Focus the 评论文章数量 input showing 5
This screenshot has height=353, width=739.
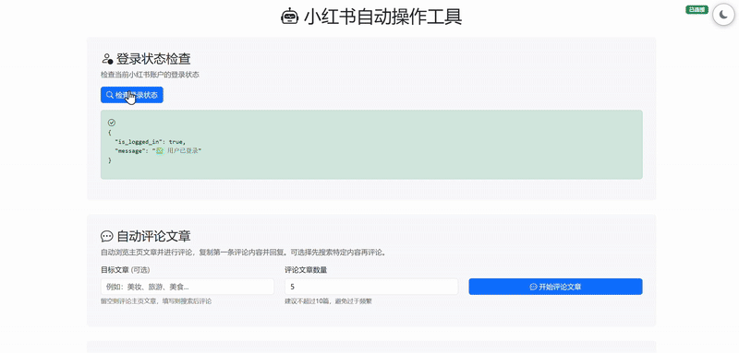371,287
